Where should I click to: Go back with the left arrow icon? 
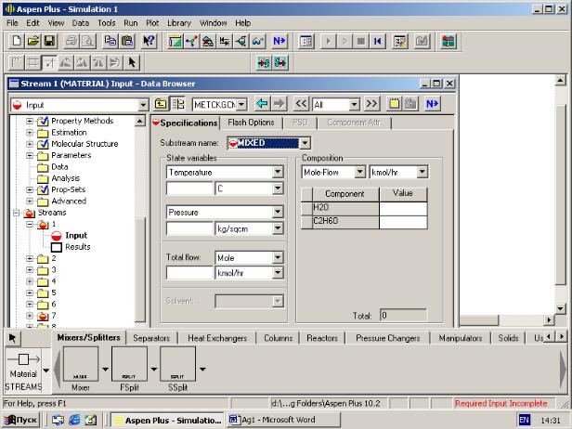click(262, 104)
